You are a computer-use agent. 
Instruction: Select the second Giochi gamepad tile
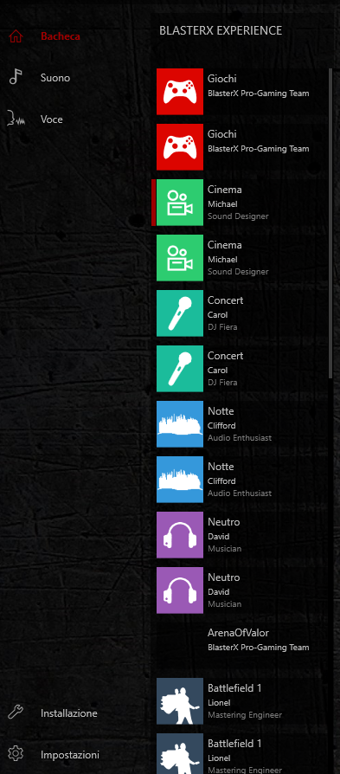pos(180,147)
